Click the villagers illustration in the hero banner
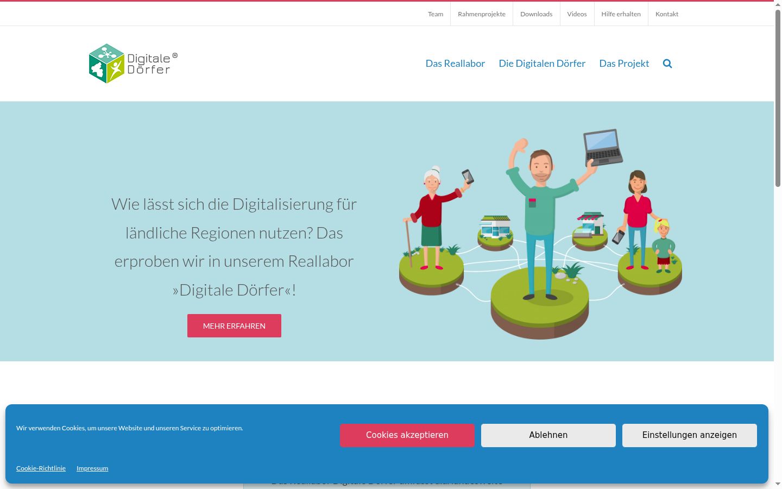 coord(540,234)
